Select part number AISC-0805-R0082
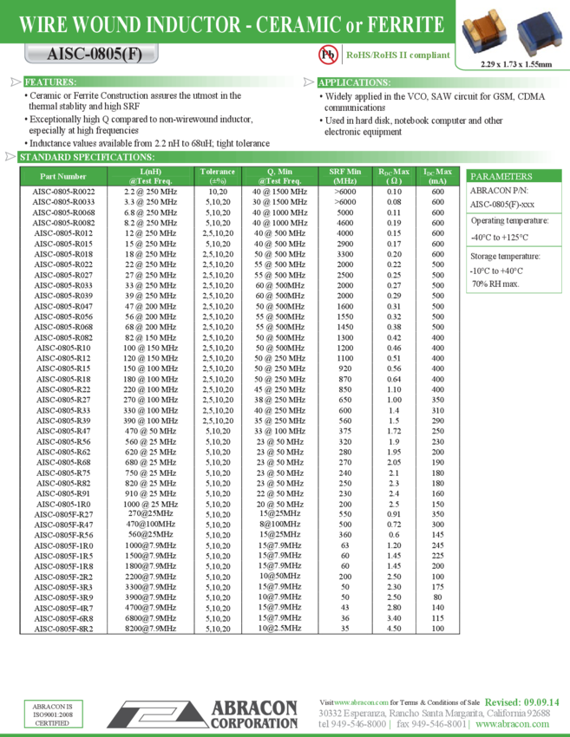Viewport: 570px width, 737px height. pos(63,223)
